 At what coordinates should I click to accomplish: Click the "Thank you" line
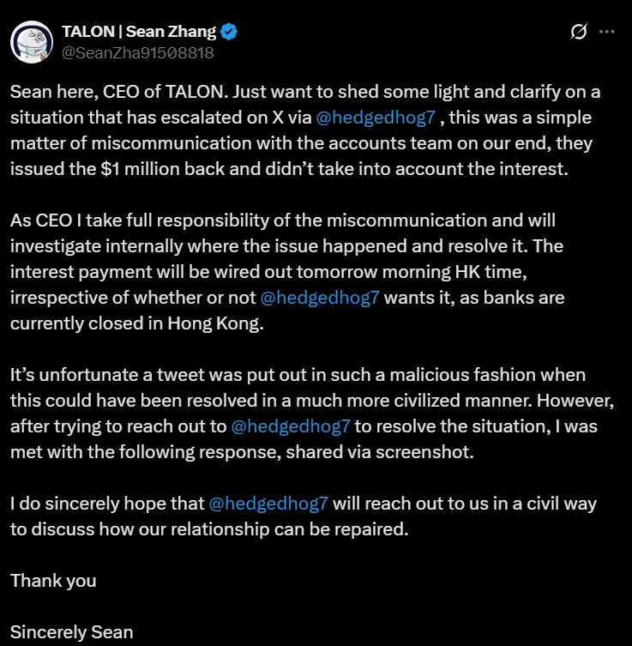pos(53,581)
